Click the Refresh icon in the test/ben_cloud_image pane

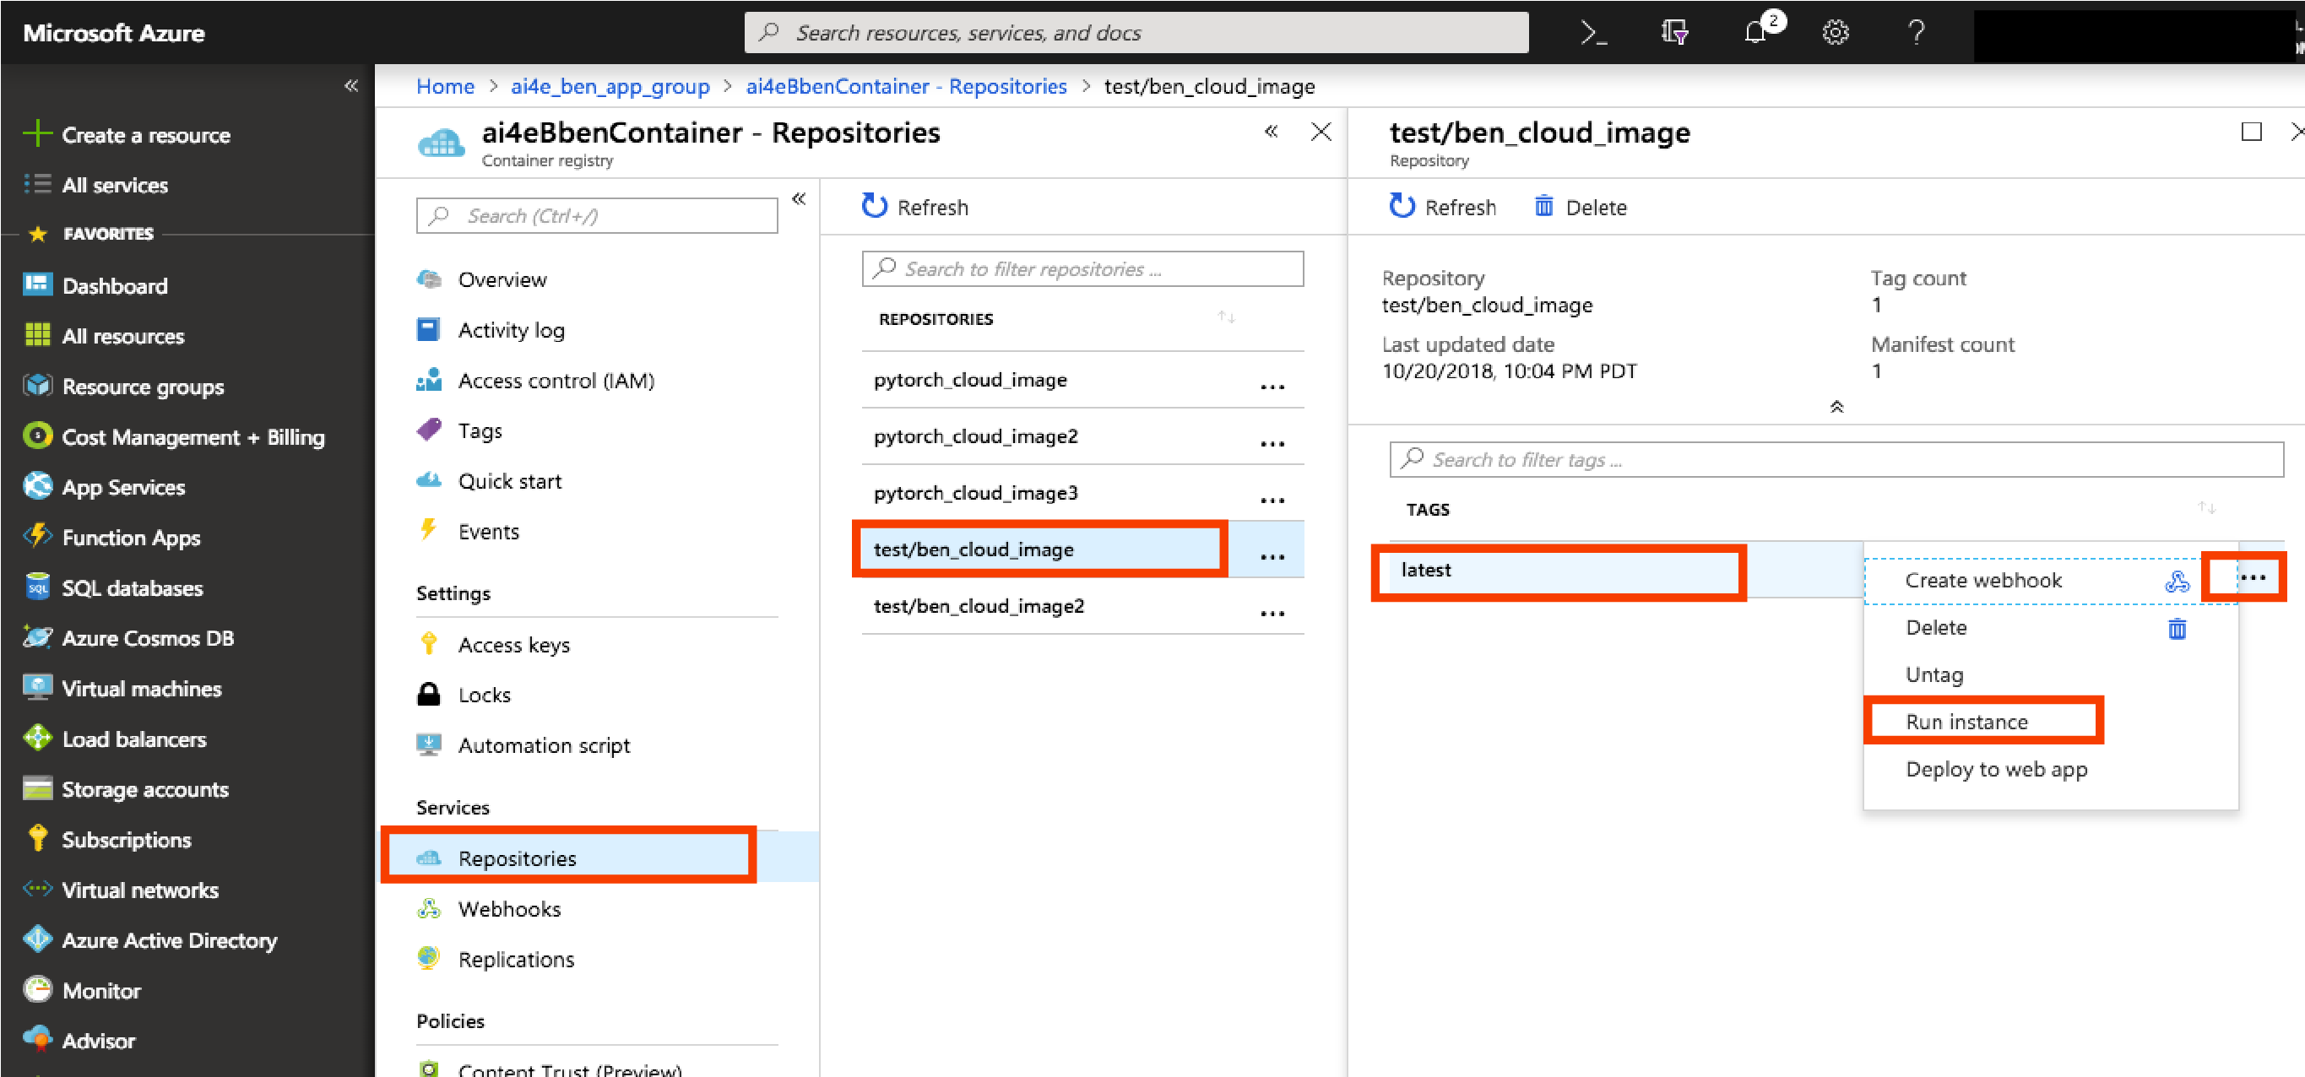point(1402,207)
